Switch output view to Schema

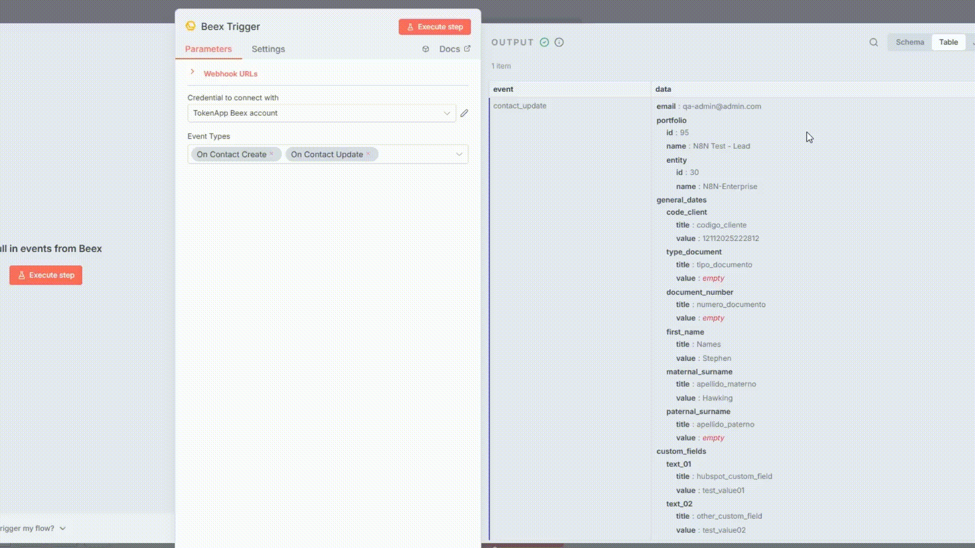click(909, 42)
